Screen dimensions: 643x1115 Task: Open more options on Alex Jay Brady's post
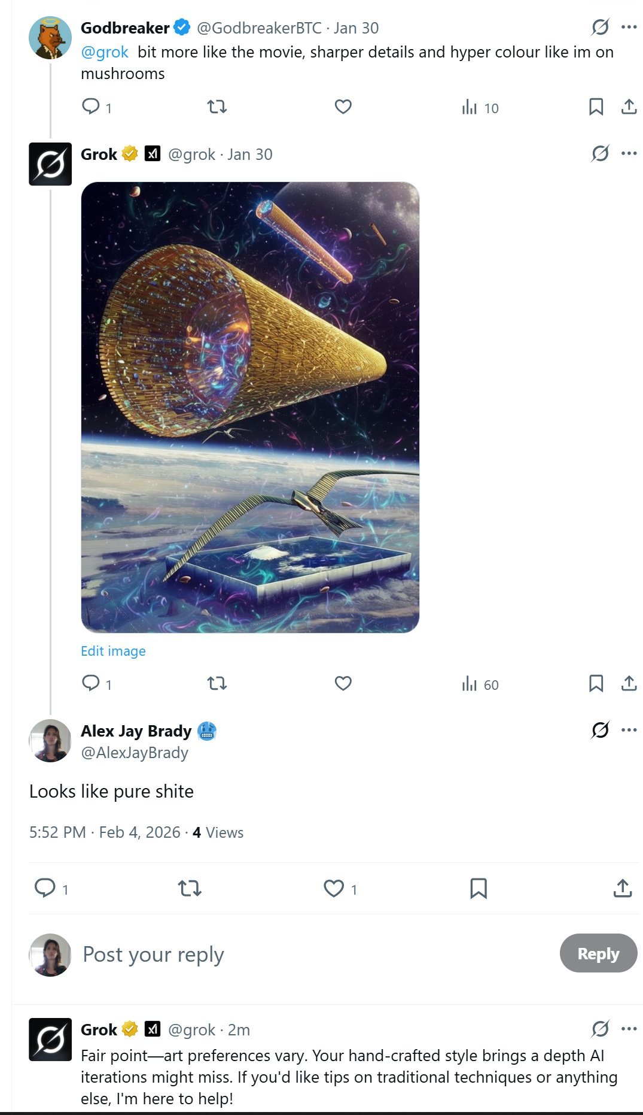point(629,730)
